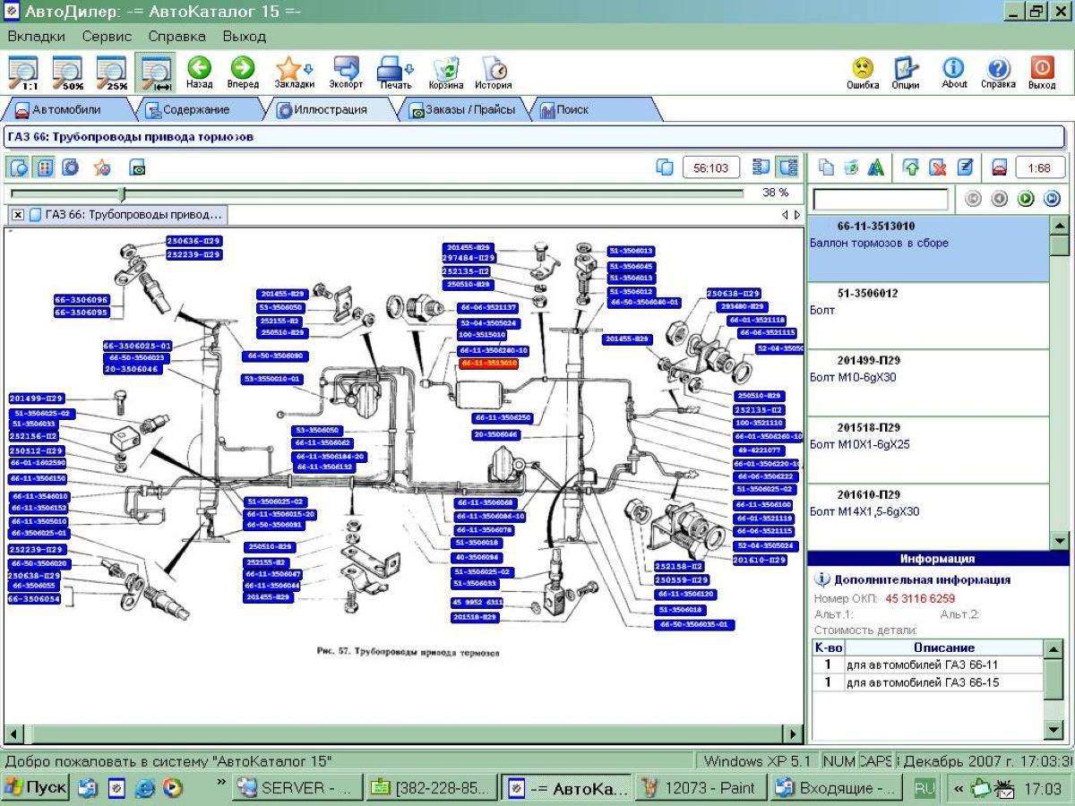1075x806 pixels.
Task: Click the red X delete icon in parts toolbar
Action: click(938, 167)
